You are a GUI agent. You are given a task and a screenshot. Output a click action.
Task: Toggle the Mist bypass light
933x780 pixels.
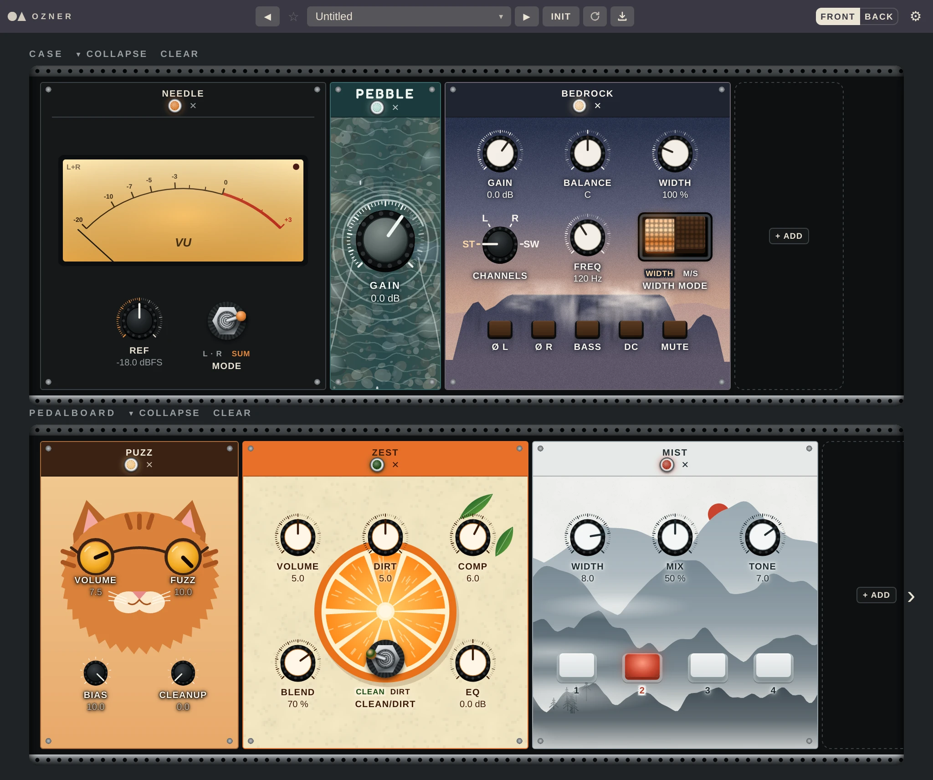point(667,465)
